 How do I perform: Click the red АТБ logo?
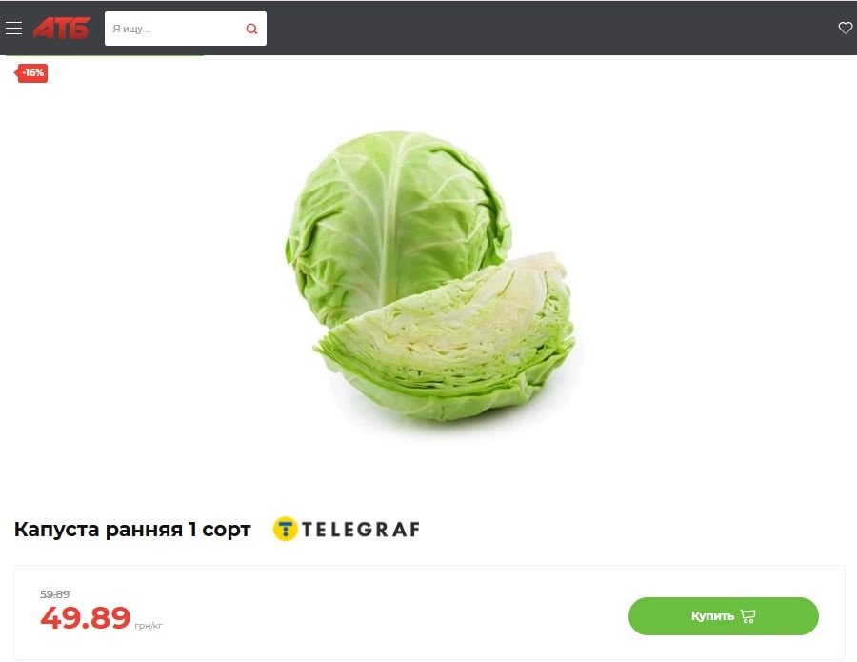[x=61, y=29]
